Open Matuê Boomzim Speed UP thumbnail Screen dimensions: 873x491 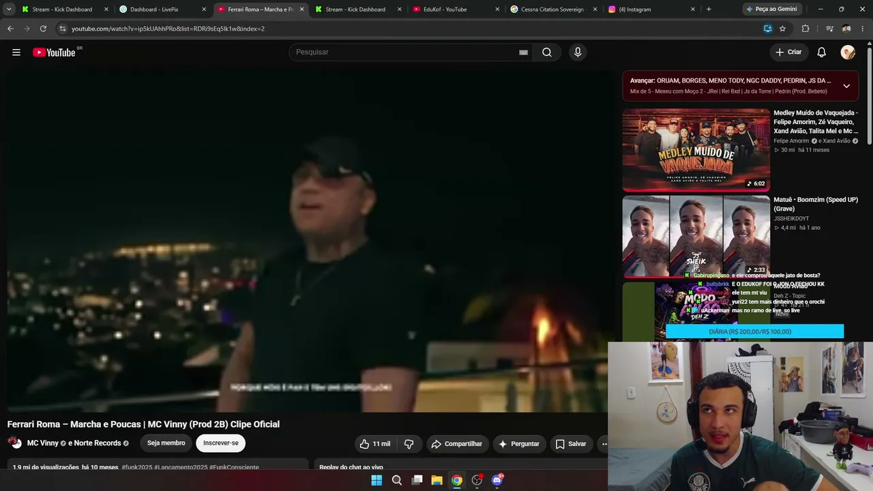tap(696, 237)
